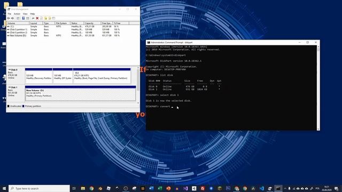Sort by the File System column header

coord(63,23)
